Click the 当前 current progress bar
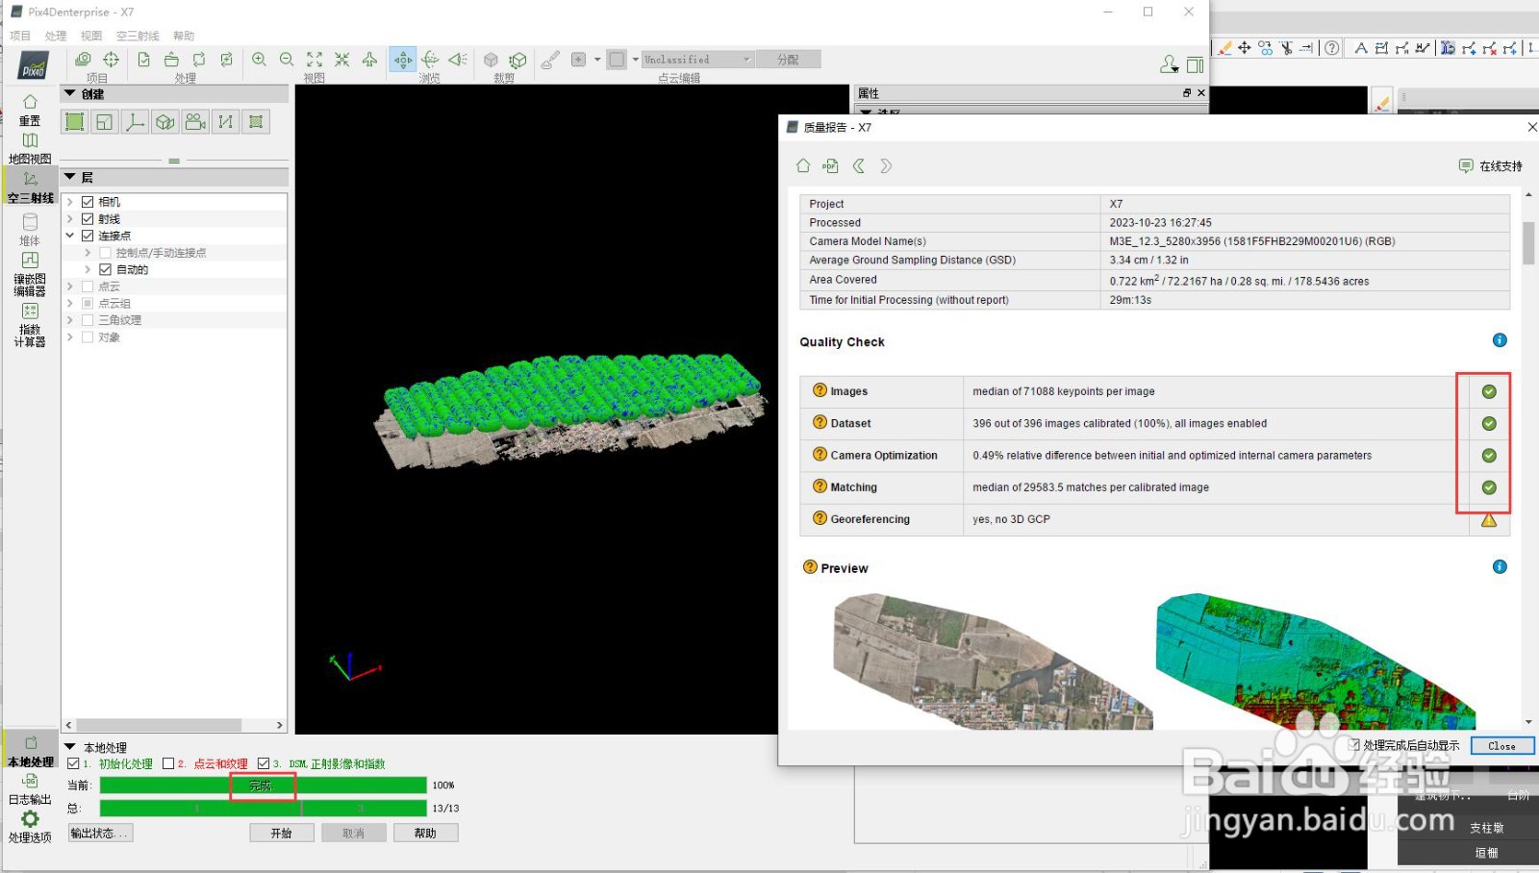The image size is (1539, 873). (263, 786)
